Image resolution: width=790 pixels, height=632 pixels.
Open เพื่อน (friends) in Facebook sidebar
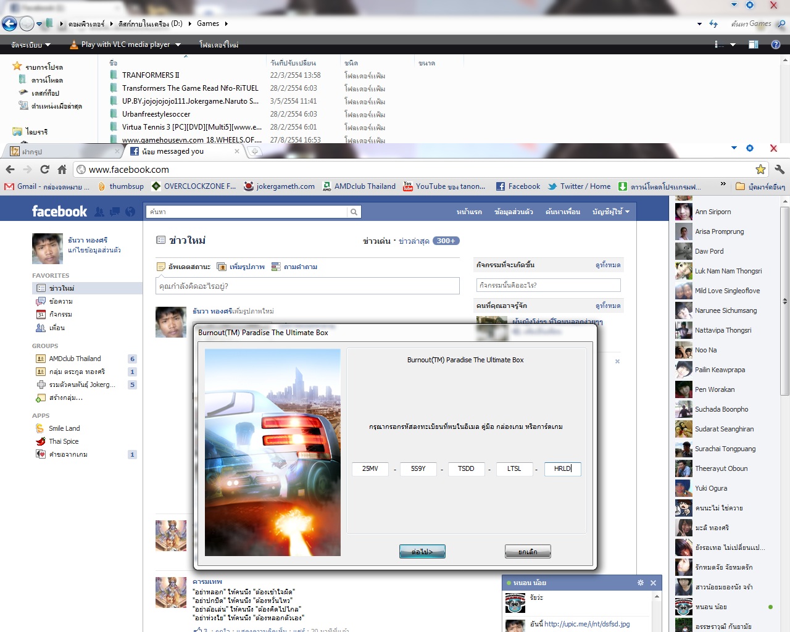pos(57,328)
